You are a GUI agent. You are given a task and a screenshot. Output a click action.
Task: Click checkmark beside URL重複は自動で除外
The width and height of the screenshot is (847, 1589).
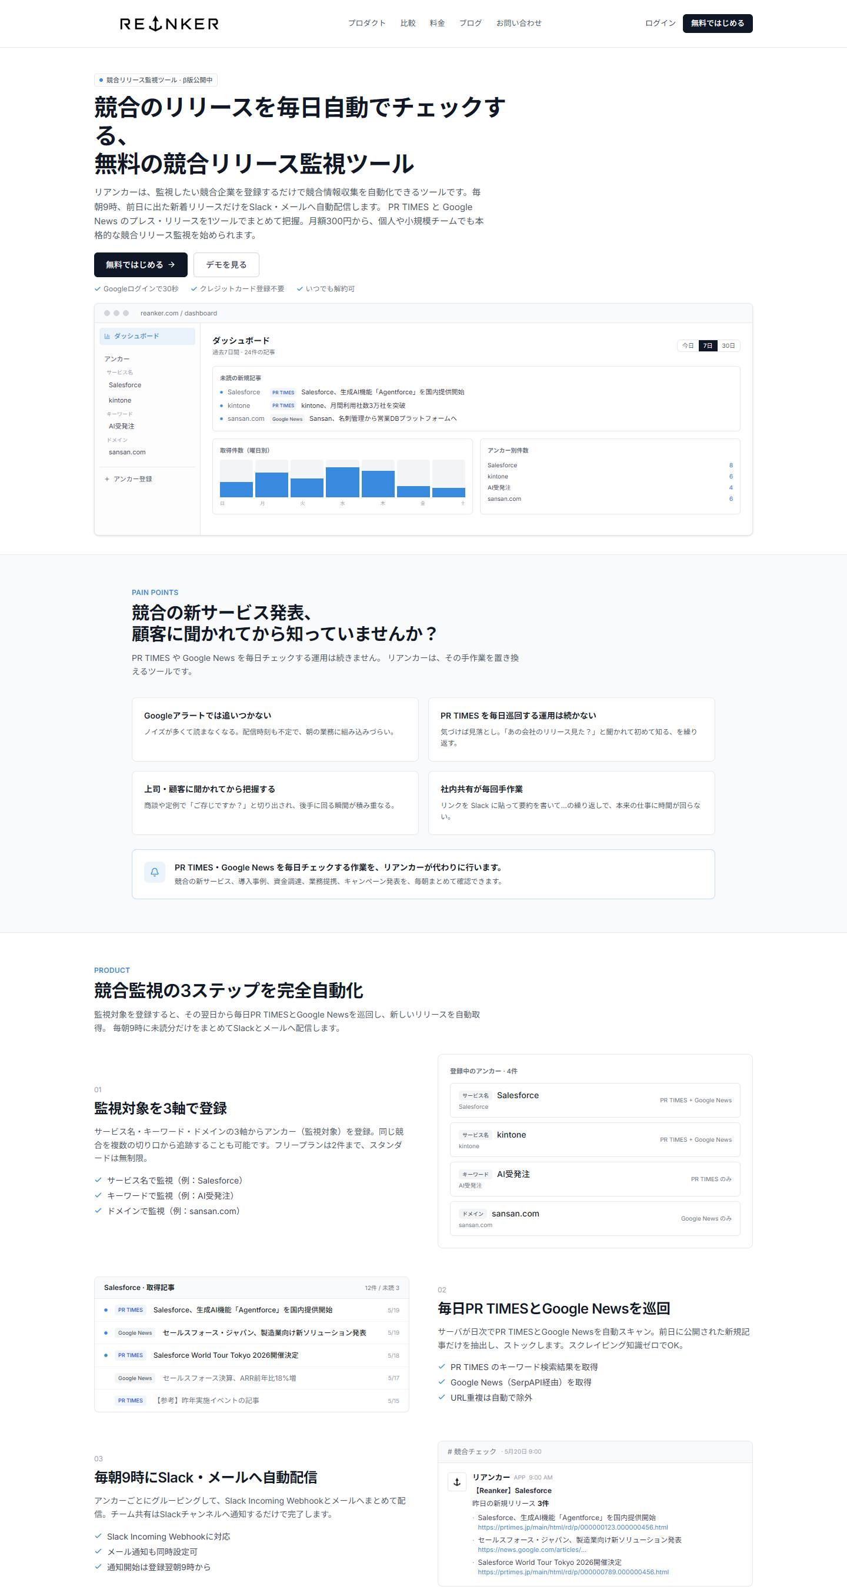pos(441,1397)
